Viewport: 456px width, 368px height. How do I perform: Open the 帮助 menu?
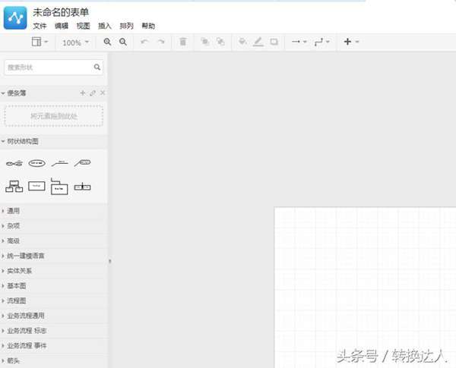pyautogui.click(x=148, y=26)
